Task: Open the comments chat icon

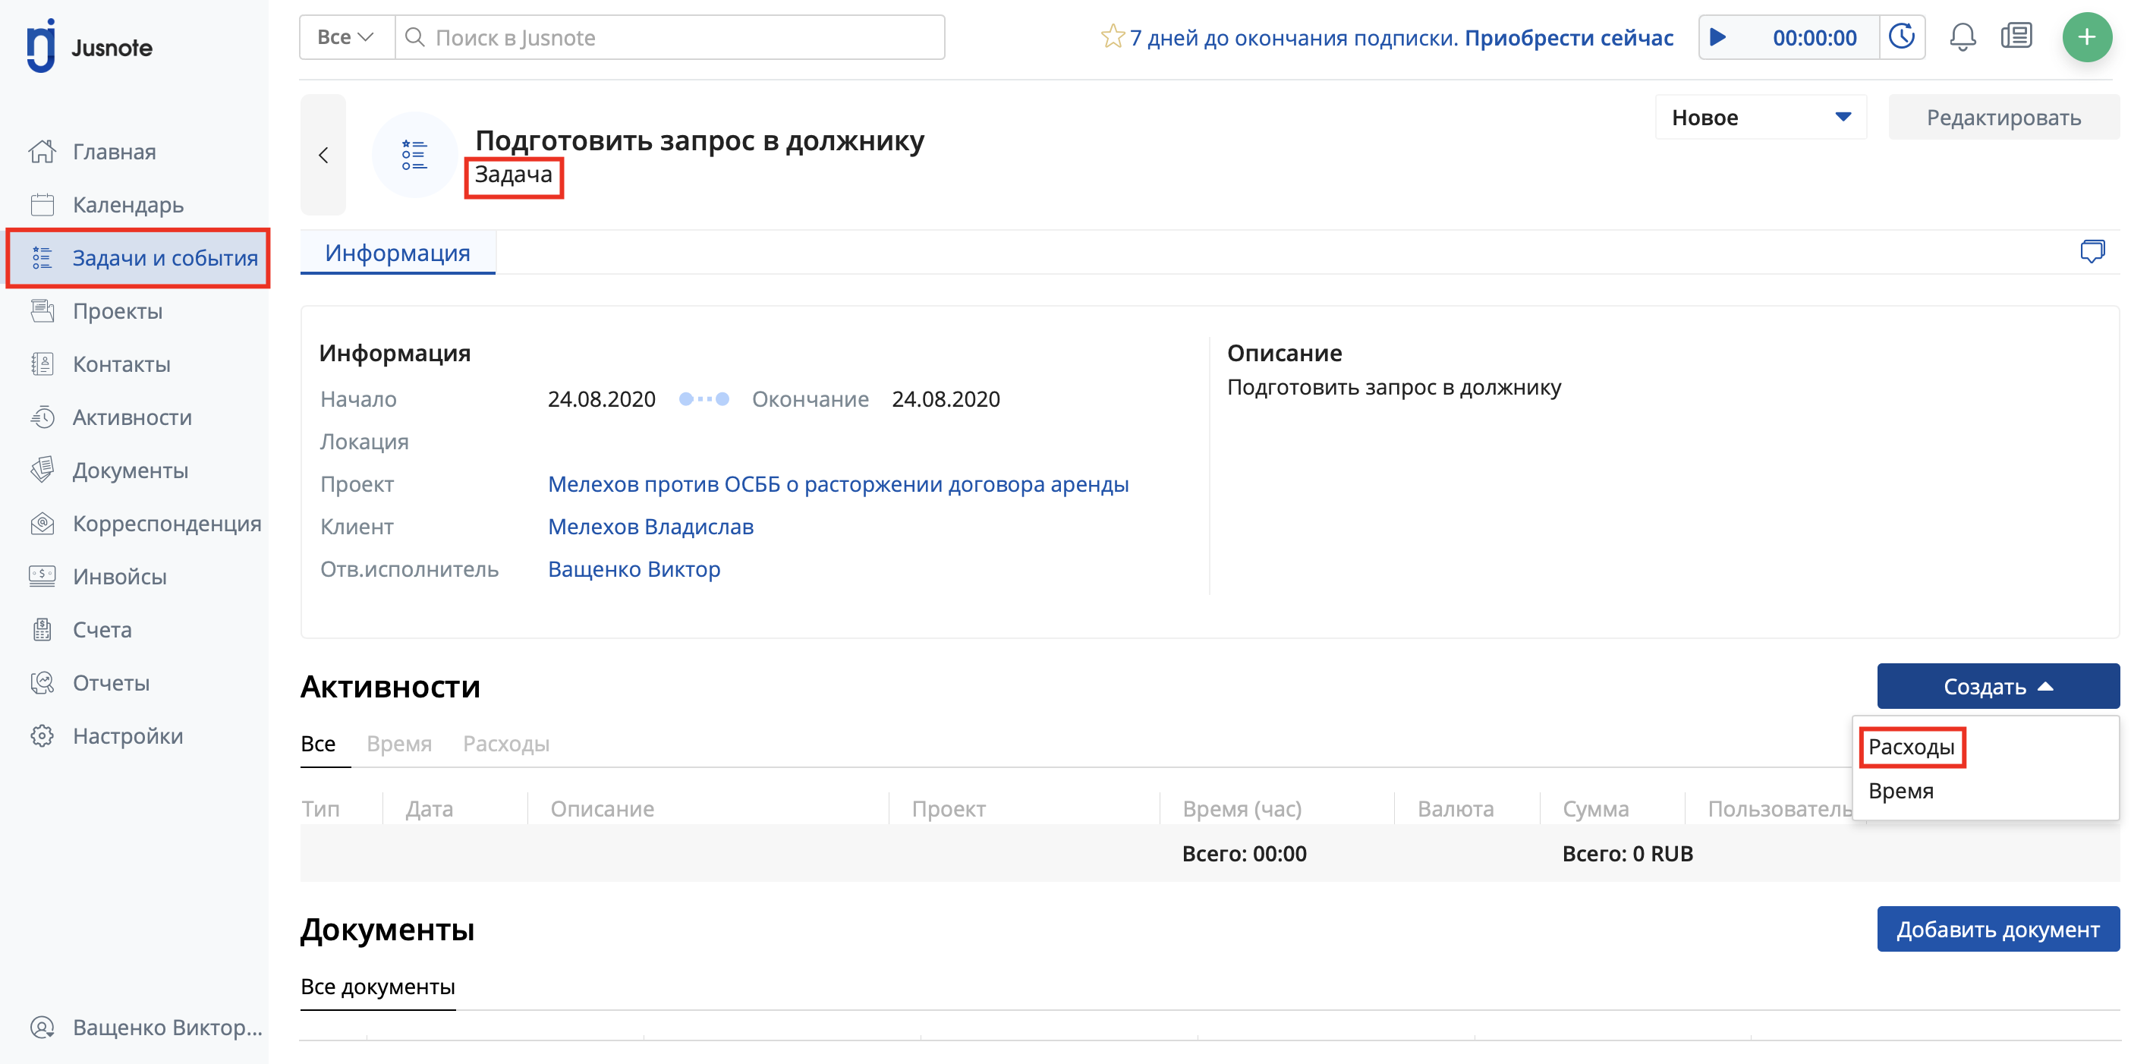Action: tap(2092, 250)
